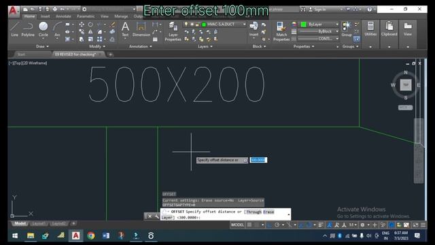The width and height of the screenshot is (435, 245).
Task: Open the Model layout tab
Action: coord(20,224)
